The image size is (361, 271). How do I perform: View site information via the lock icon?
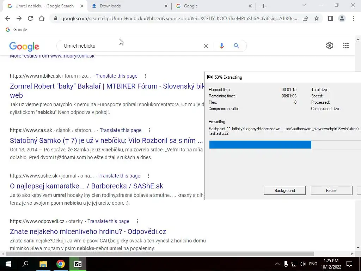pyautogui.click(x=55, y=18)
